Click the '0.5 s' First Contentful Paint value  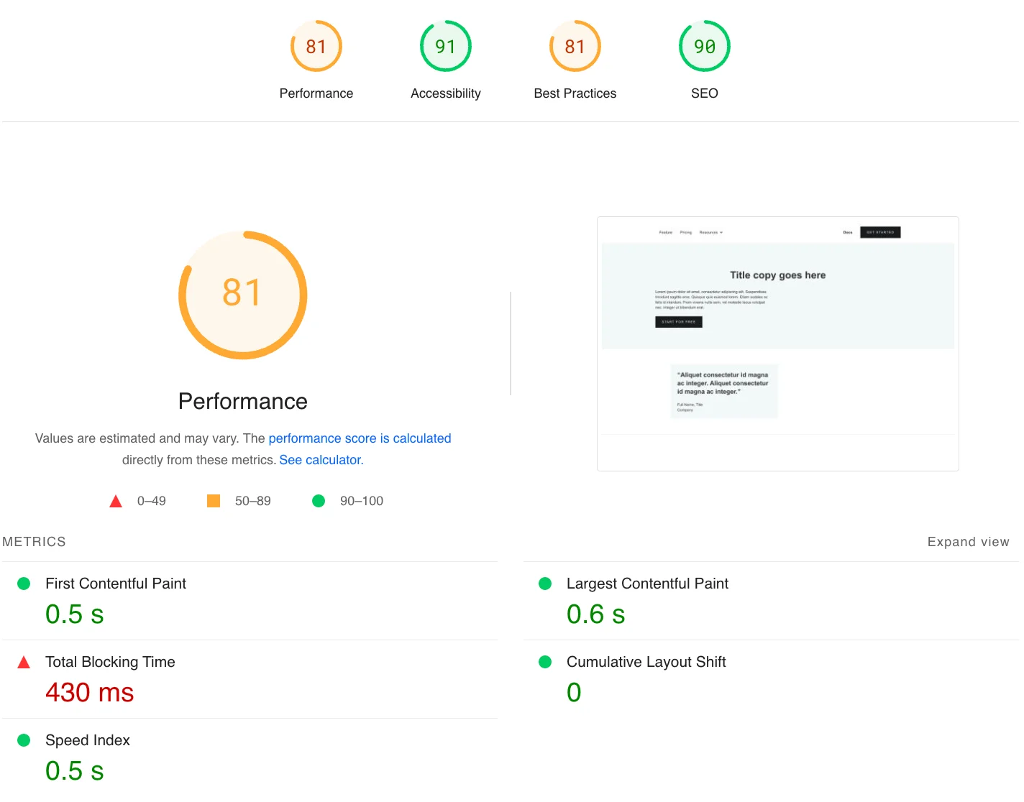click(75, 614)
